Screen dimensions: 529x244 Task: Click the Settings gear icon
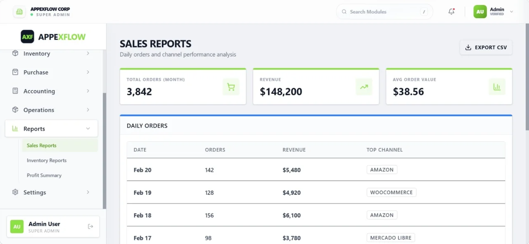(x=15, y=192)
